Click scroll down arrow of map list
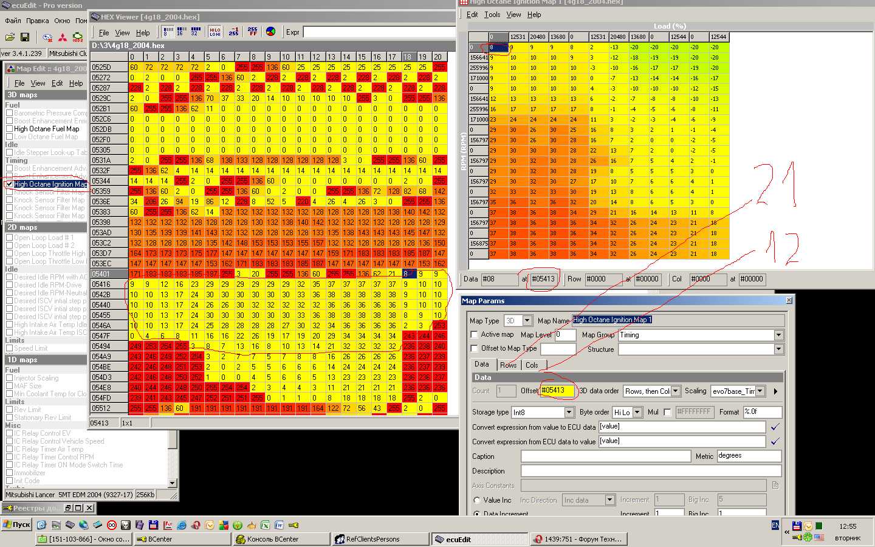875x547 pixels. [173, 483]
